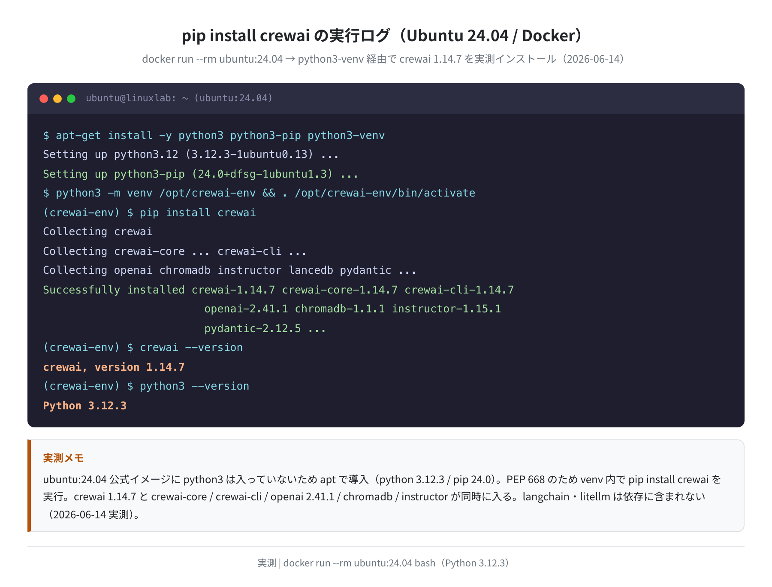Click the orange 'Python 3.12.3' output
The width and height of the screenshot is (772, 587).
click(x=85, y=406)
